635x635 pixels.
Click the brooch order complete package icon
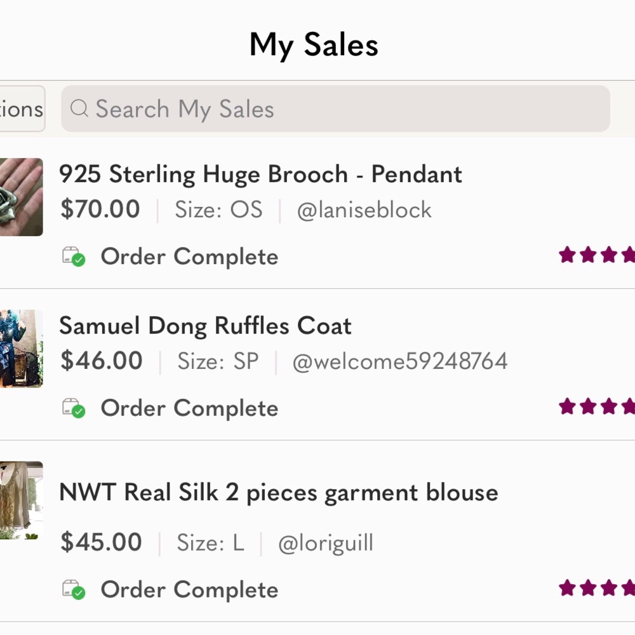[73, 257]
